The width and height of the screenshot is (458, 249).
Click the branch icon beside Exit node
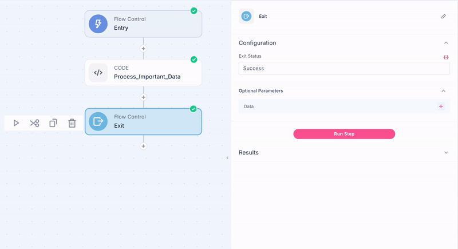pos(34,123)
